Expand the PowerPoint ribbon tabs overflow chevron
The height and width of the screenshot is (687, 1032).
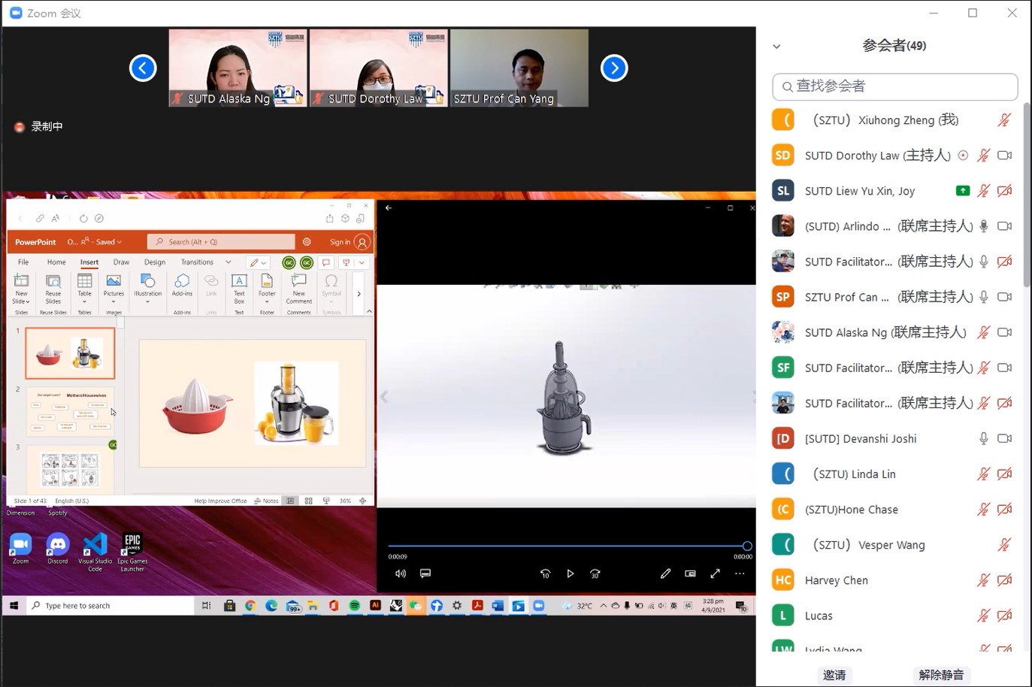coord(228,262)
